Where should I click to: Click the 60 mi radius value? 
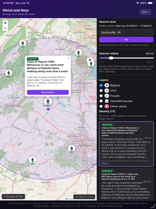pyautogui.click(x=149, y=54)
